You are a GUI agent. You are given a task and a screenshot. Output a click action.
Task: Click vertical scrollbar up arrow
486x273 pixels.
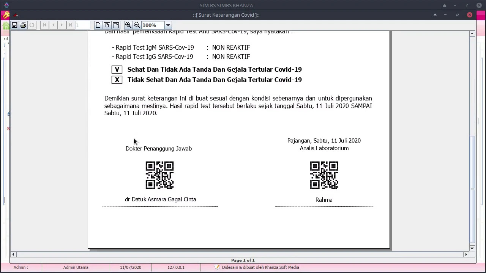[472, 34]
